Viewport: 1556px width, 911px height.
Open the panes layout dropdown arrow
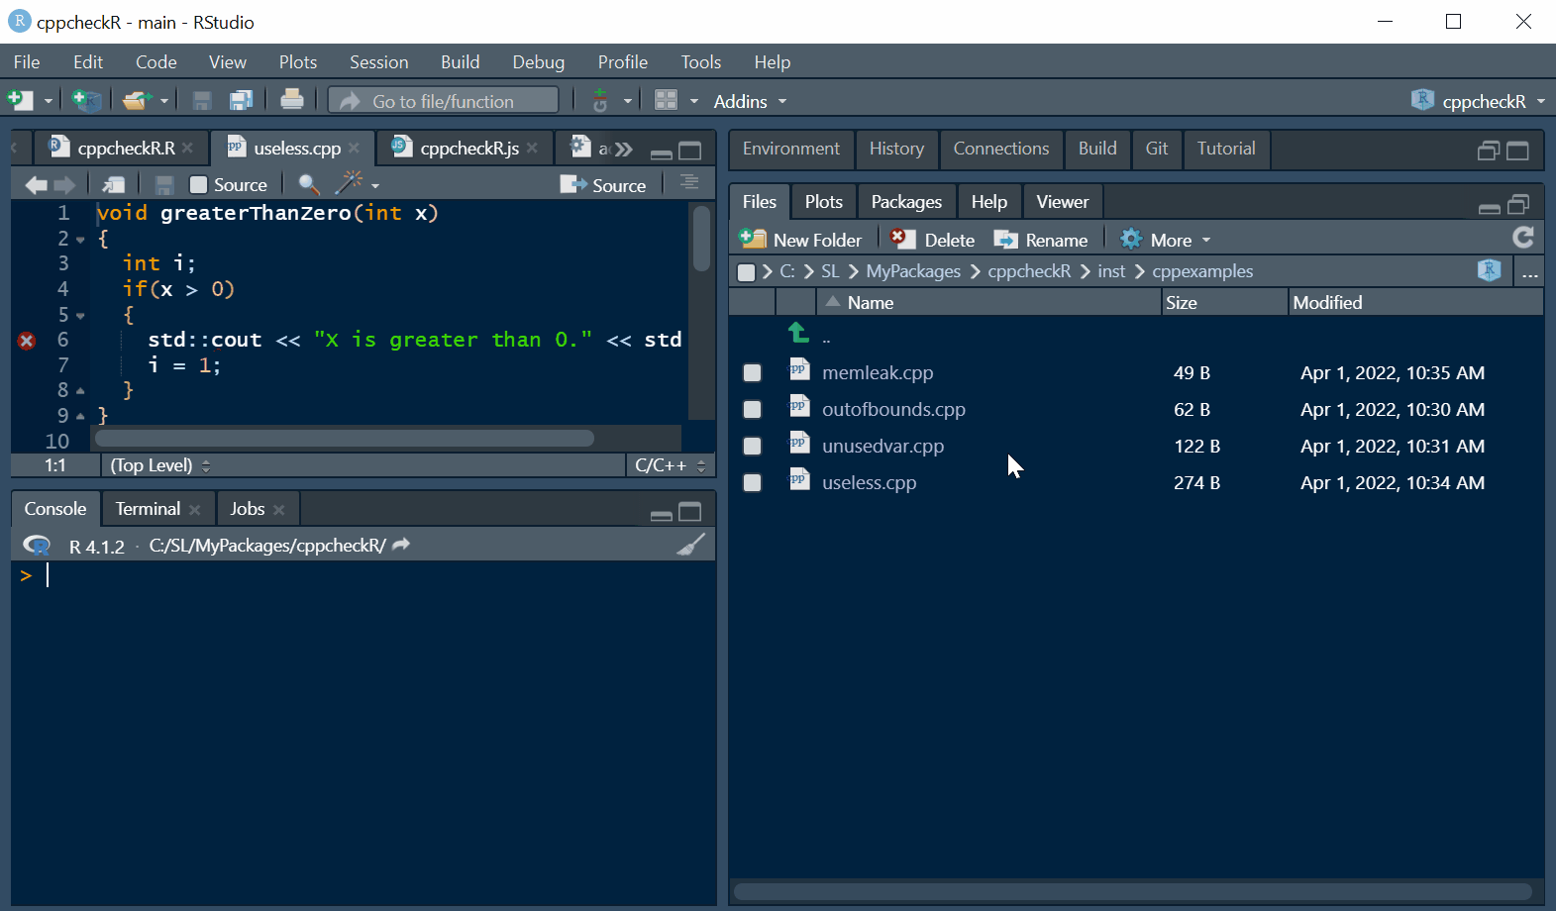point(693,102)
